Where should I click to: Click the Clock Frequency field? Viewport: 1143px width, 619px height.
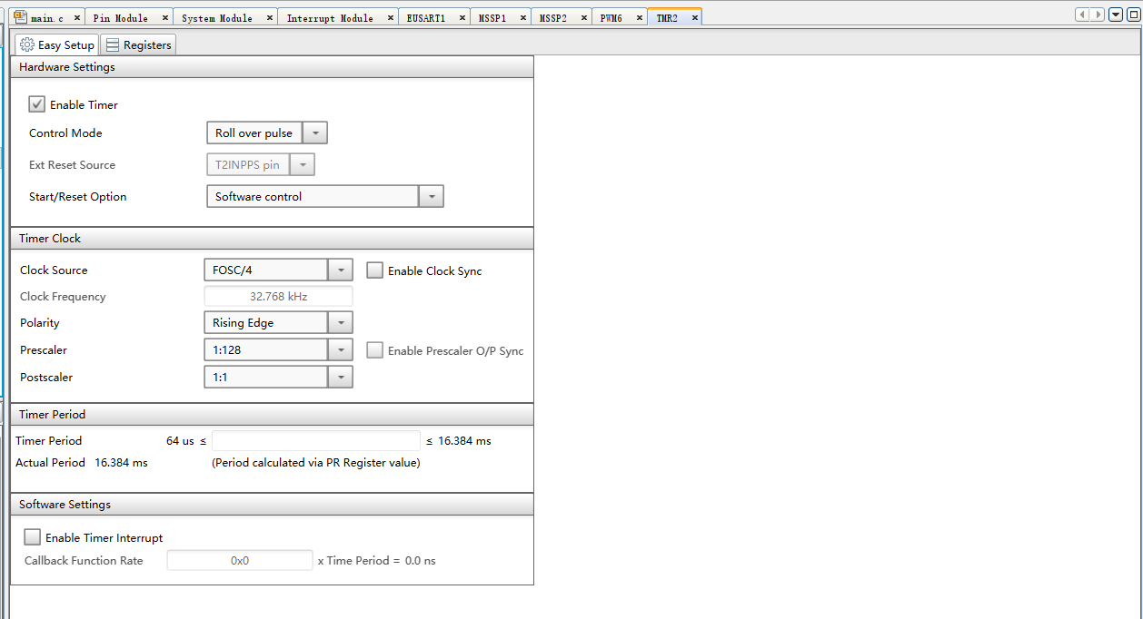(x=278, y=297)
